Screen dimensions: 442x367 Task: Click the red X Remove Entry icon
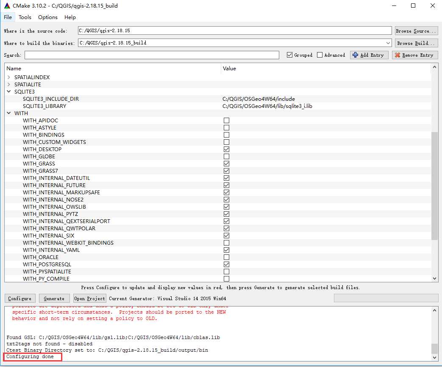tap(398, 55)
